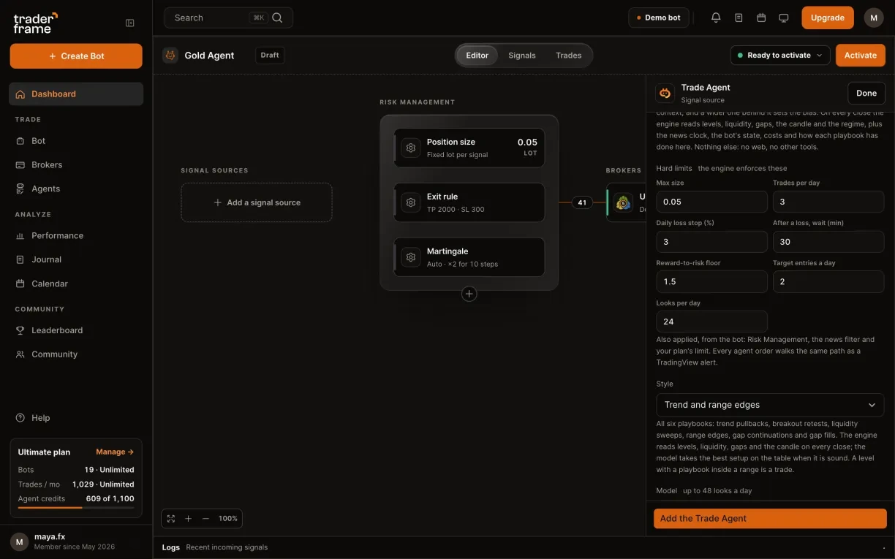The image size is (895, 559).
Task: Open Performance in the sidebar
Action: 76,236
